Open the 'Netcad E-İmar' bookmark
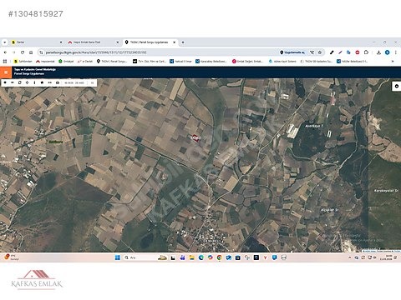The image size is (401, 300). click(x=180, y=61)
